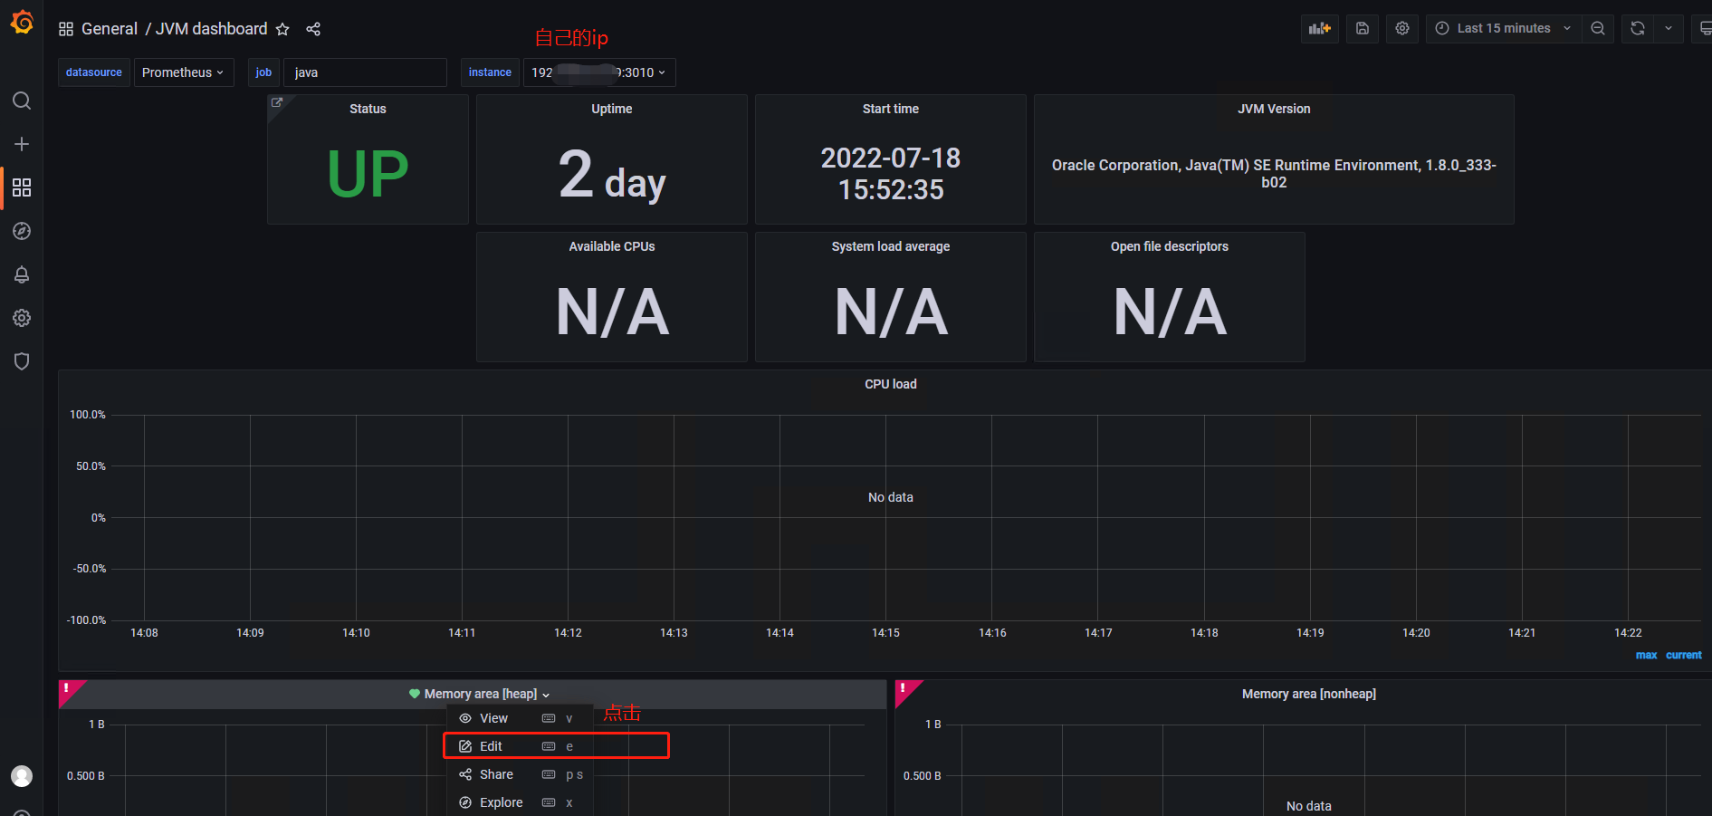Click the alert corner icon on Memory area [nonheap]
1712x816 pixels.
pyautogui.click(x=904, y=688)
